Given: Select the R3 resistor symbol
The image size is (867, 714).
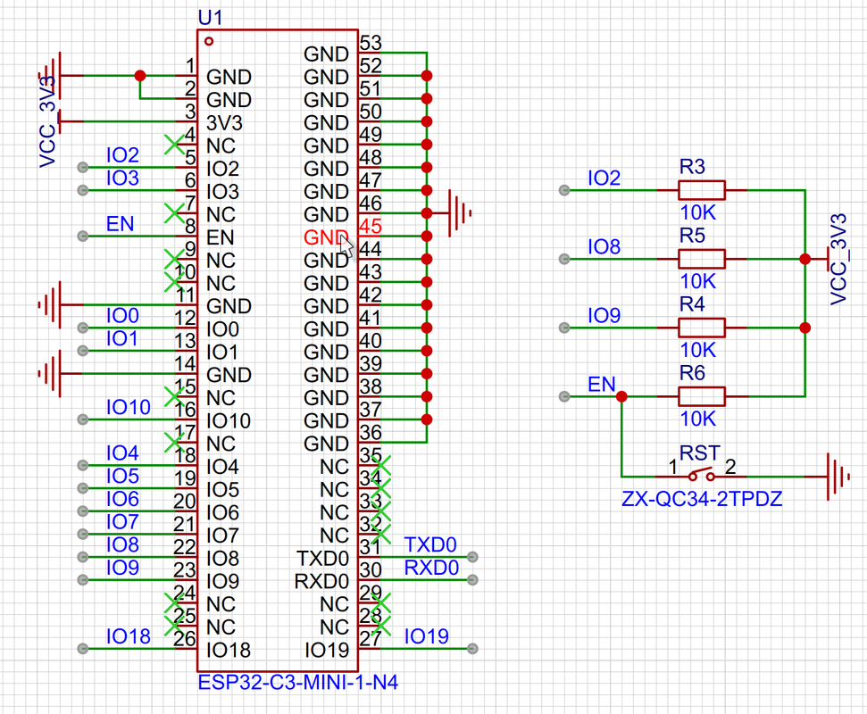Looking at the screenshot, I should pyautogui.click(x=701, y=190).
